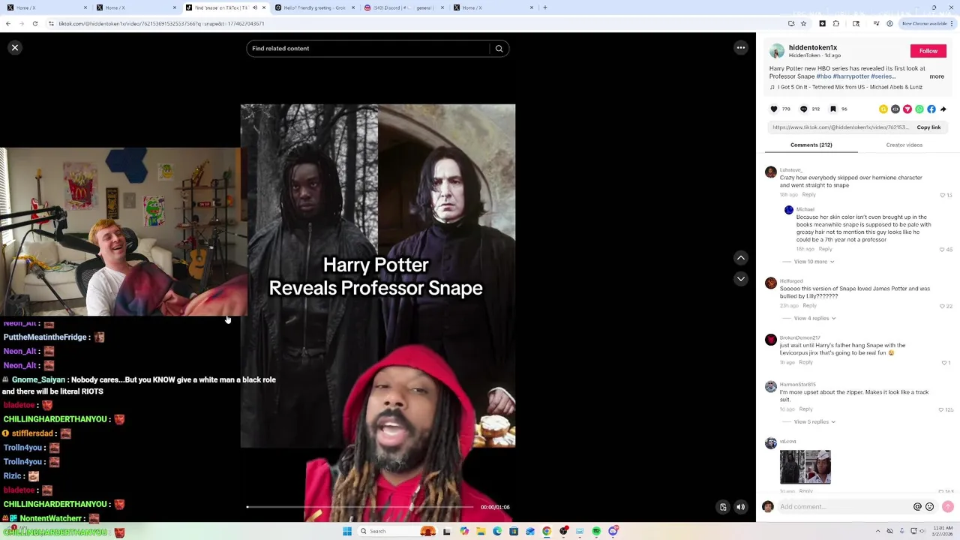Image resolution: width=960 pixels, height=540 pixels.
Task: Expand 'View 5 replies' under HarmonStar815
Action: 814,422
